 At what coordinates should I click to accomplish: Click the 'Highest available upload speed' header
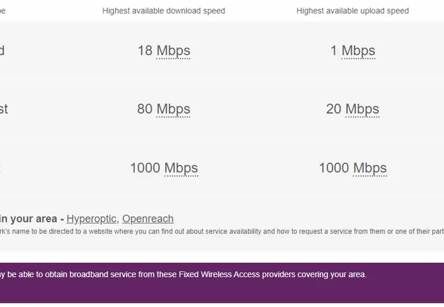pos(352,11)
